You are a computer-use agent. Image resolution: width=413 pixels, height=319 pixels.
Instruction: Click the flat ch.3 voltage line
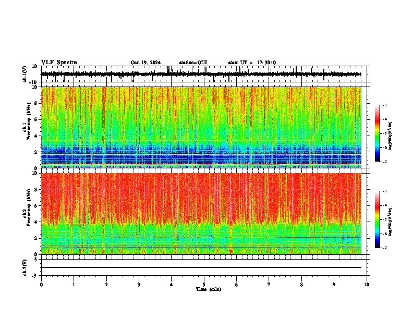point(201,267)
